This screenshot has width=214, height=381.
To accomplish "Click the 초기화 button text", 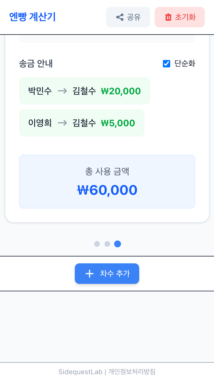I will 185,17.
